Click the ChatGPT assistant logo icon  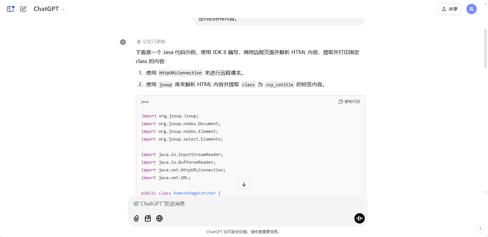[123, 42]
